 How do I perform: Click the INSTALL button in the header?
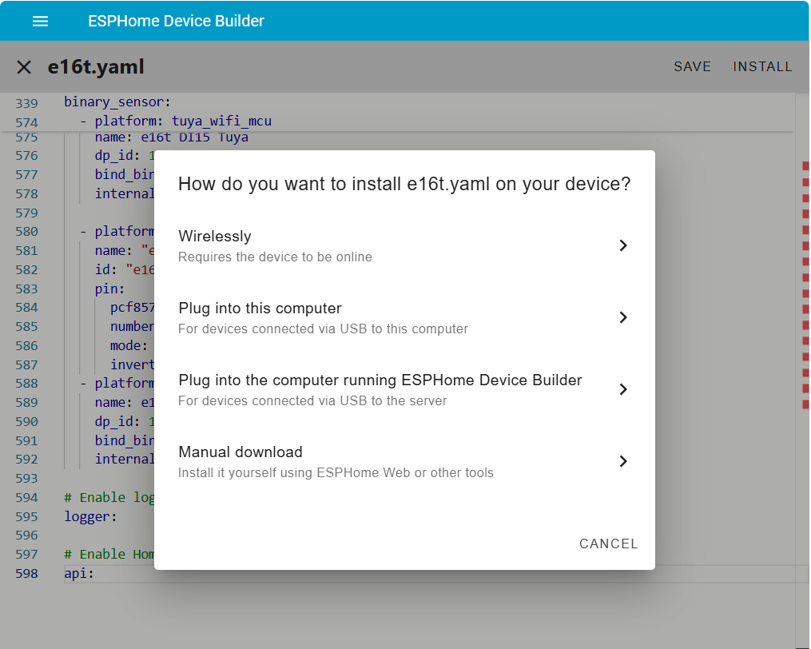click(x=762, y=67)
